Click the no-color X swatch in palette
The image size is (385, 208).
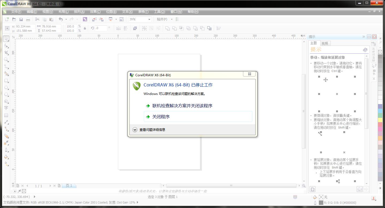pos(380,52)
